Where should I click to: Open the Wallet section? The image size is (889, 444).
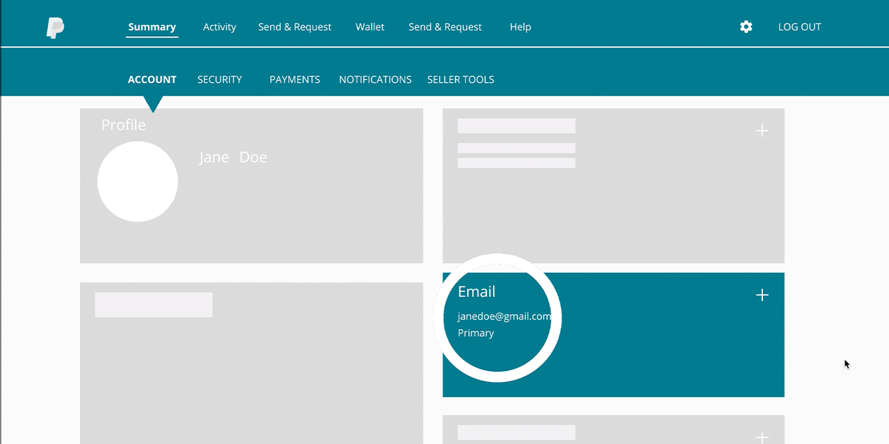[370, 27]
